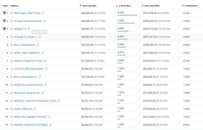Click contract icon before Blur.io: Marketplace

click(11, 45)
